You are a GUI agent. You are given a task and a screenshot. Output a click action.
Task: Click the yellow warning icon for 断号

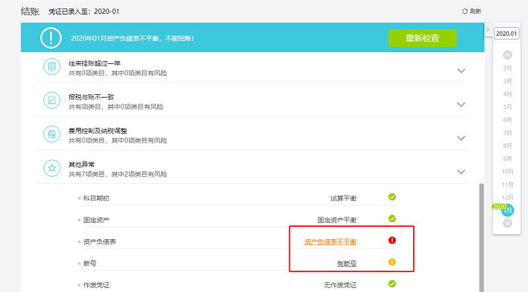click(392, 262)
